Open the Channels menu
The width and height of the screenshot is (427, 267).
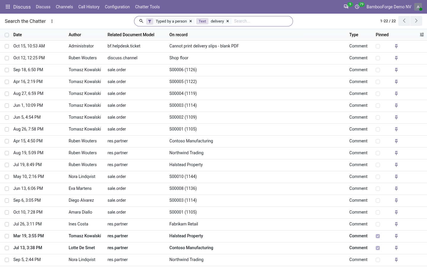point(64,7)
